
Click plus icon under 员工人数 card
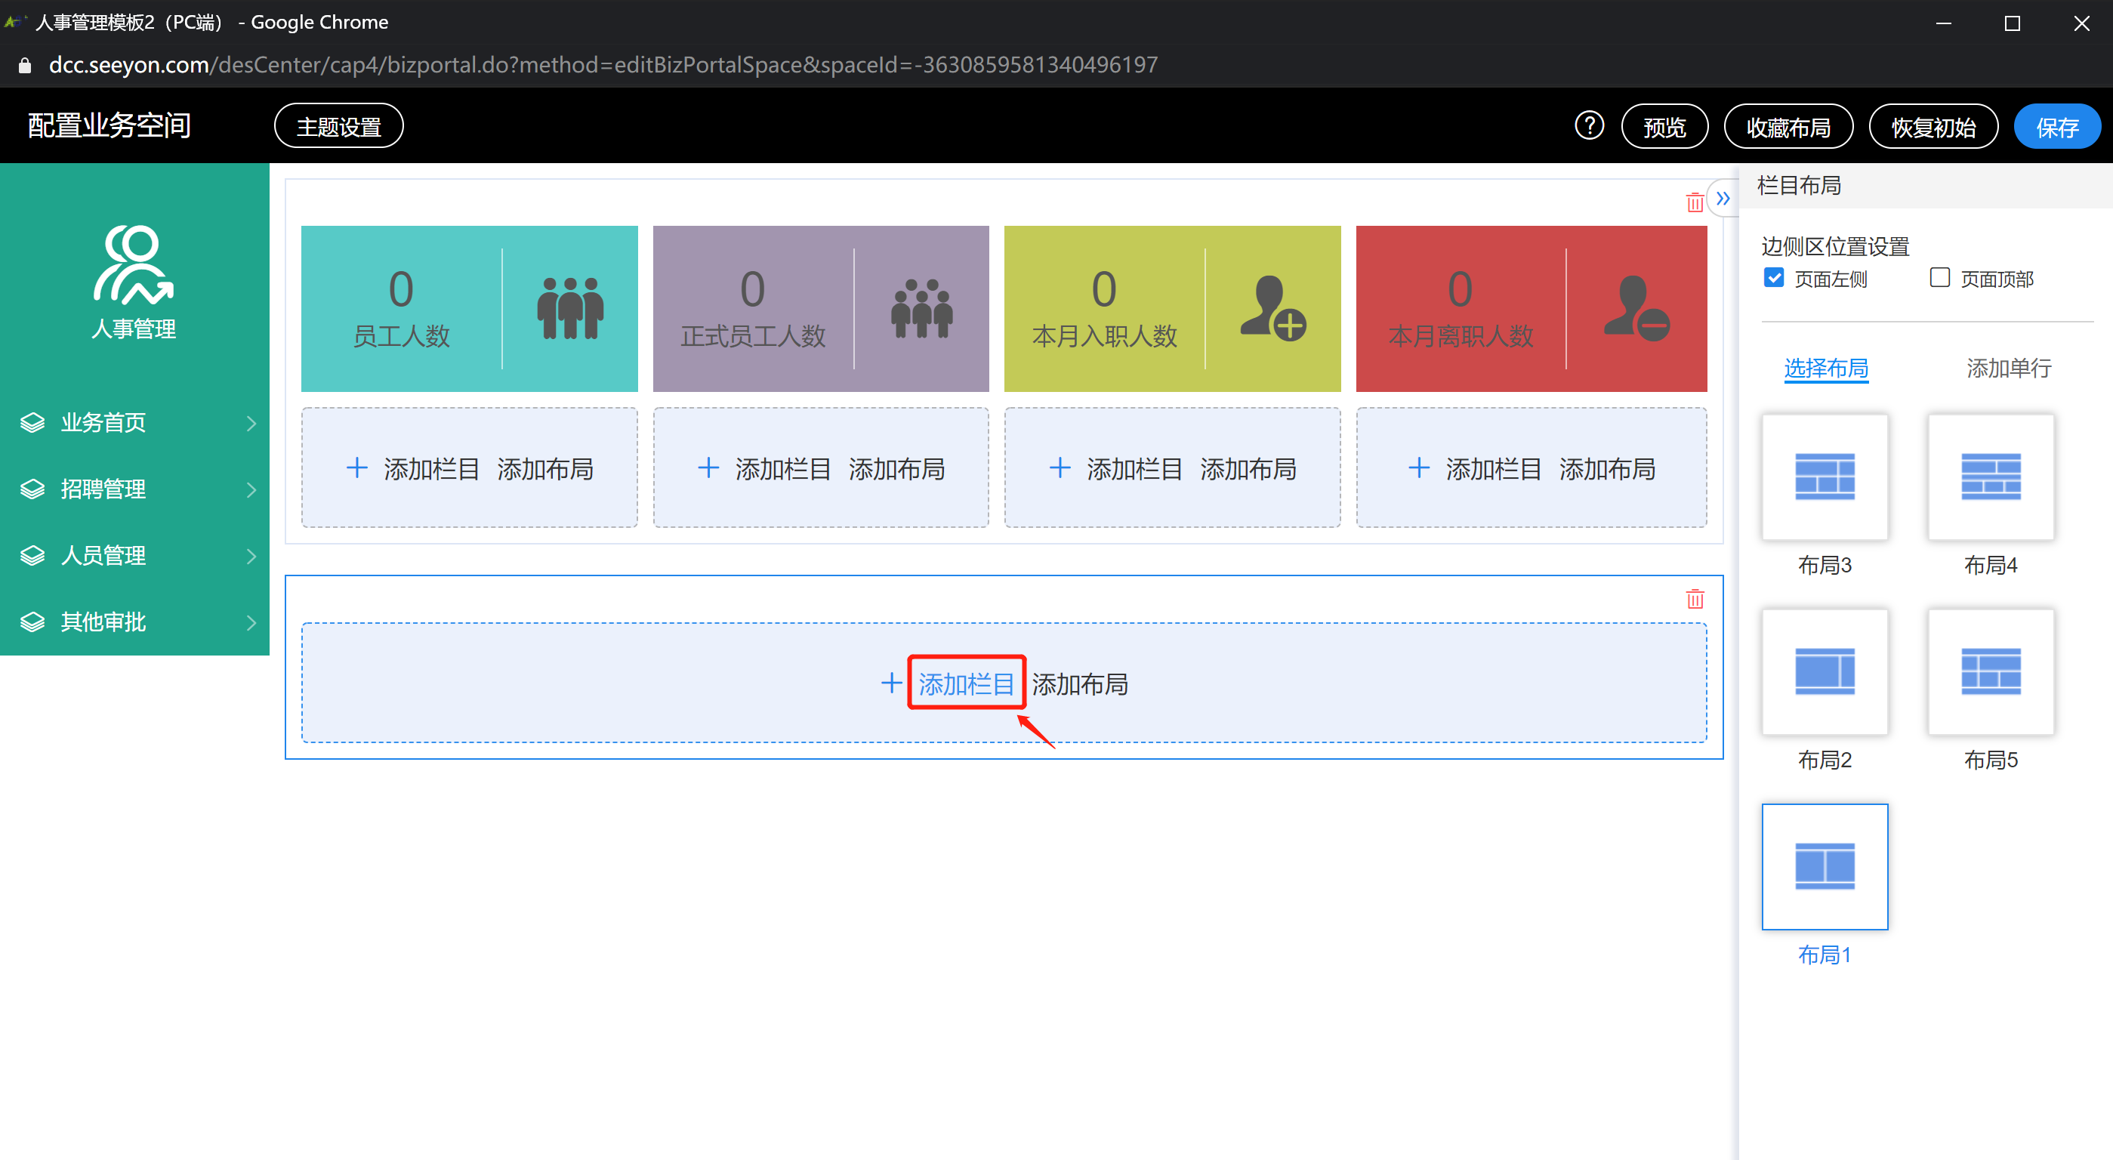356,467
